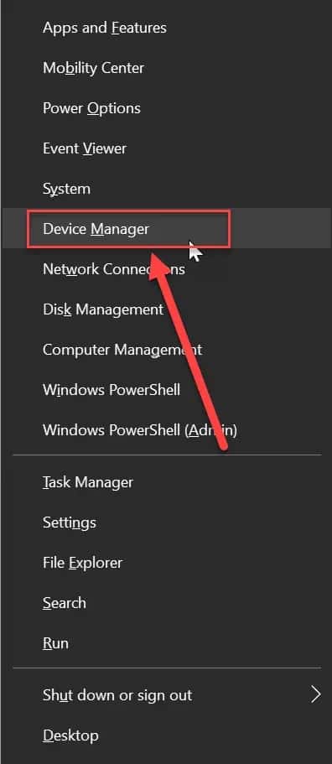
Task: Launch Windows PowerShell
Action: coord(166,390)
